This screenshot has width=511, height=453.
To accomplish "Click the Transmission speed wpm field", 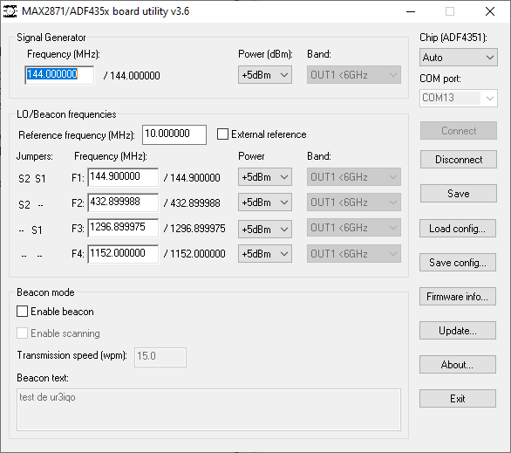I will pyautogui.click(x=160, y=357).
